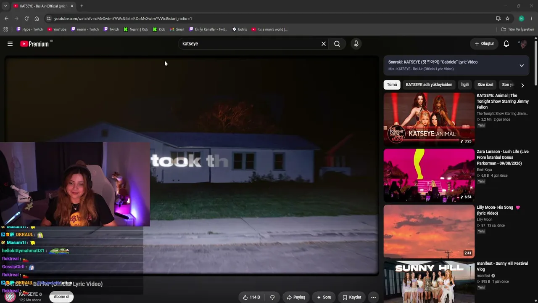Run search with the magnifier button
Image resolution: width=538 pixels, height=303 pixels.
click(337, 44)
